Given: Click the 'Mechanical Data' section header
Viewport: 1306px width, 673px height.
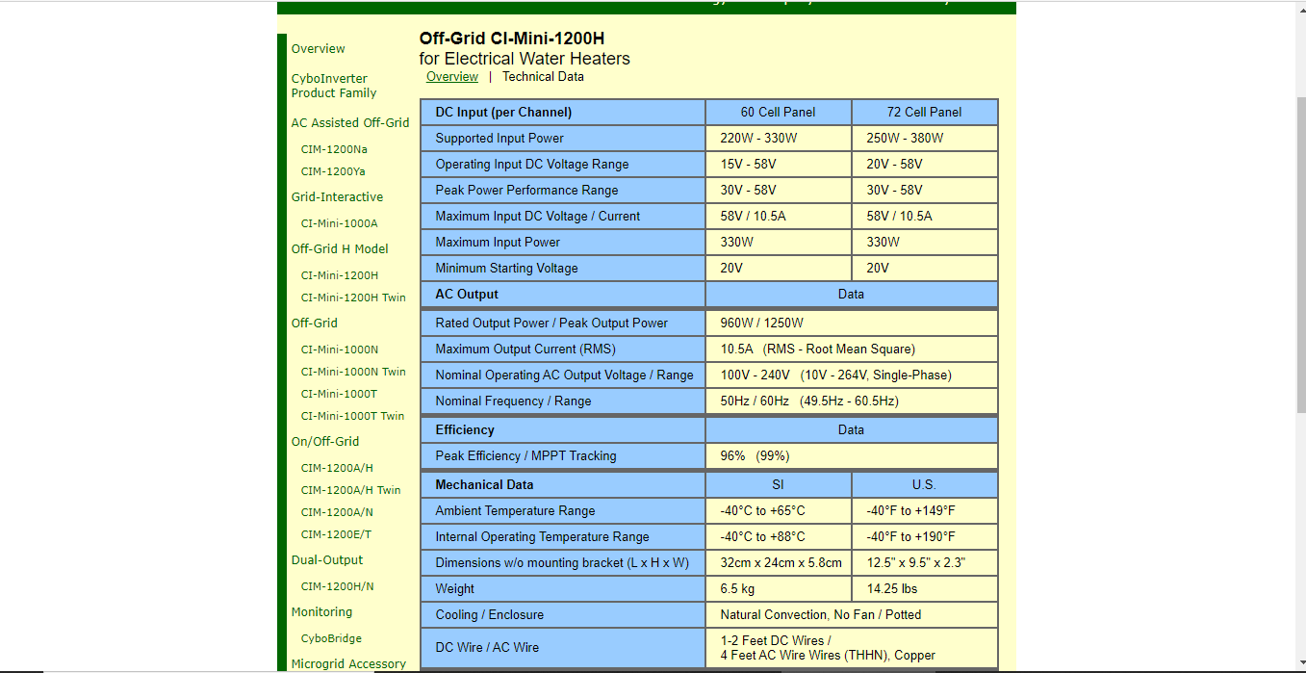Looking at the screenshot, I should pyautogui.click(x=563, y=485).
